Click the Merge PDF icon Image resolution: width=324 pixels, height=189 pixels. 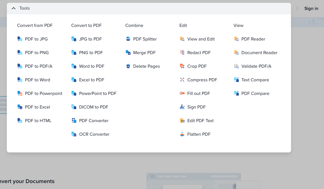128,53
